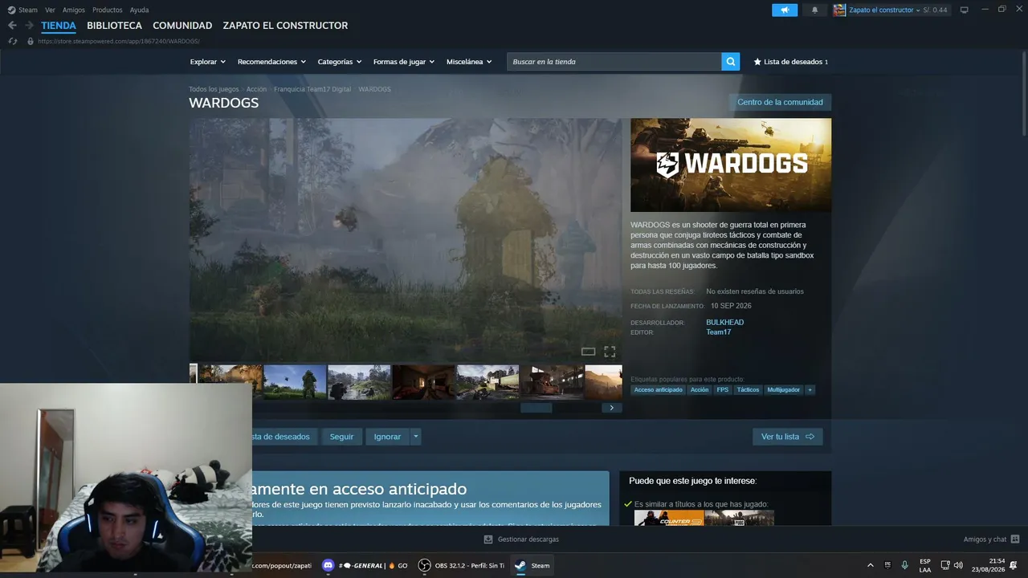Reload the store page
Viewport: 1028px width, 578px height.
(x=13, y=41)
